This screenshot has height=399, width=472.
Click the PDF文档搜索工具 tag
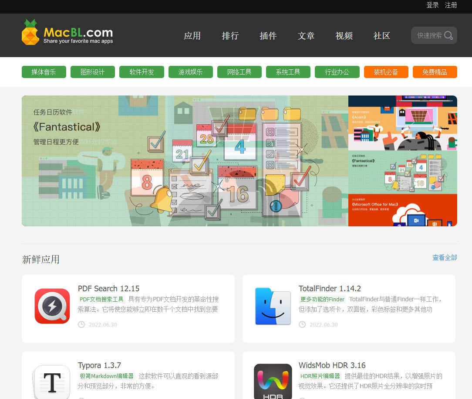pyautogui.click(x=101, y=299)
